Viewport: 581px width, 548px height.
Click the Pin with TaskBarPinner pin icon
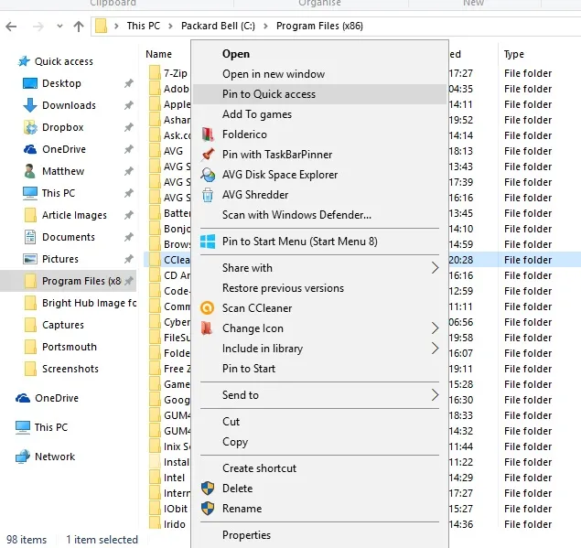tap(208, 155)
